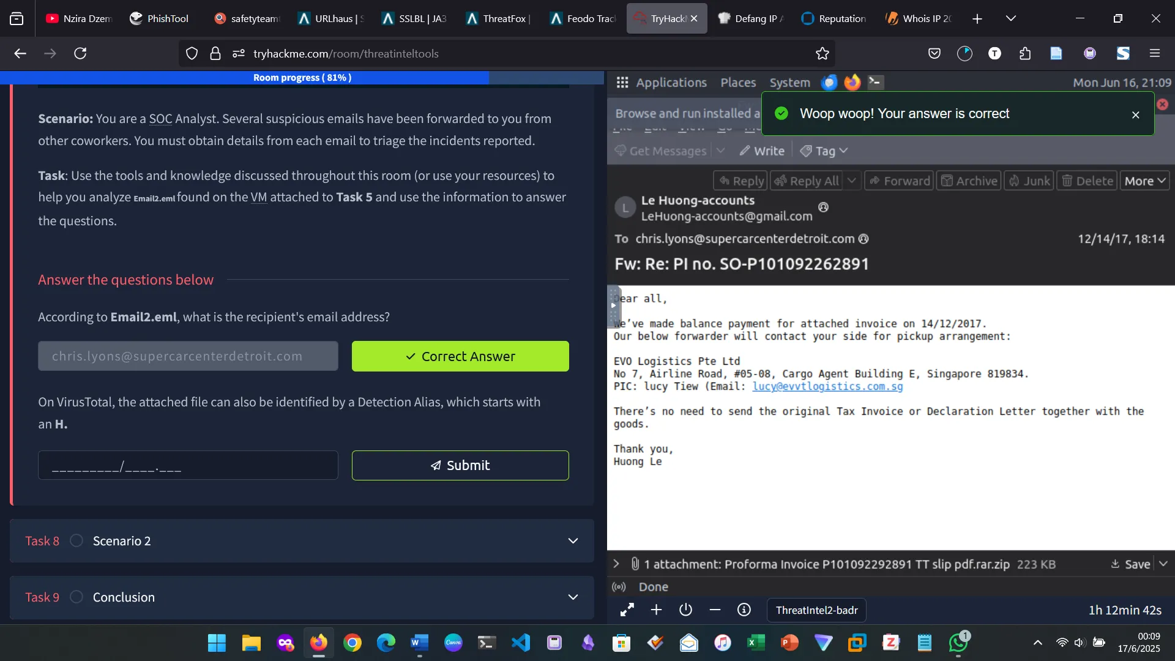Toggle the Task 8 Scenario 2 completion circle

click(76, 541)
